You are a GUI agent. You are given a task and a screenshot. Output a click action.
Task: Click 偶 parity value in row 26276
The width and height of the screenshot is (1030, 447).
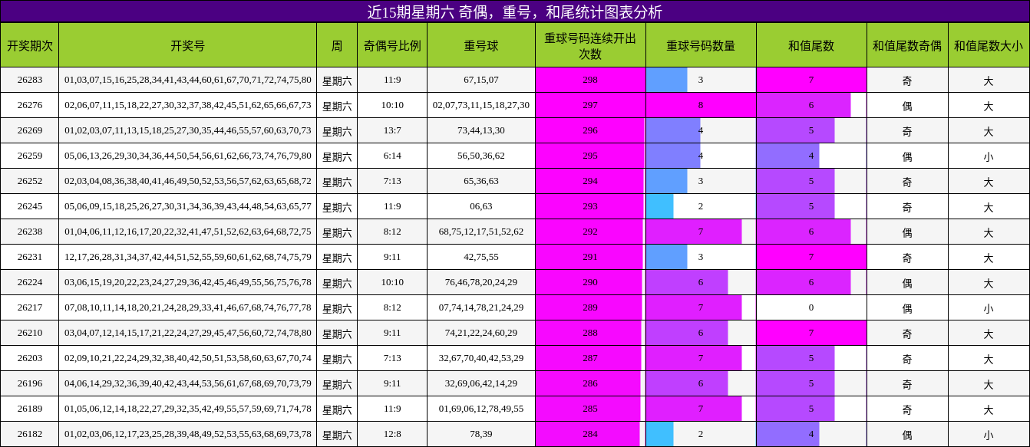907,105
